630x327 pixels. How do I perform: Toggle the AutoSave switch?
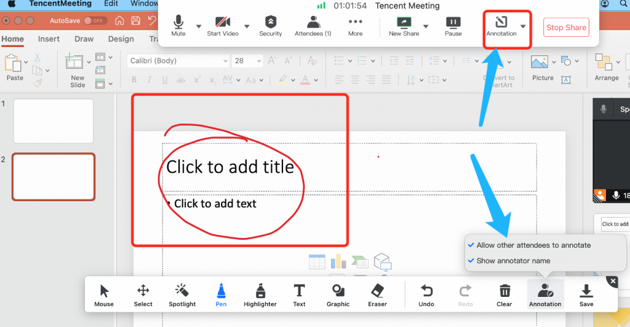click(x=95, y=21)
